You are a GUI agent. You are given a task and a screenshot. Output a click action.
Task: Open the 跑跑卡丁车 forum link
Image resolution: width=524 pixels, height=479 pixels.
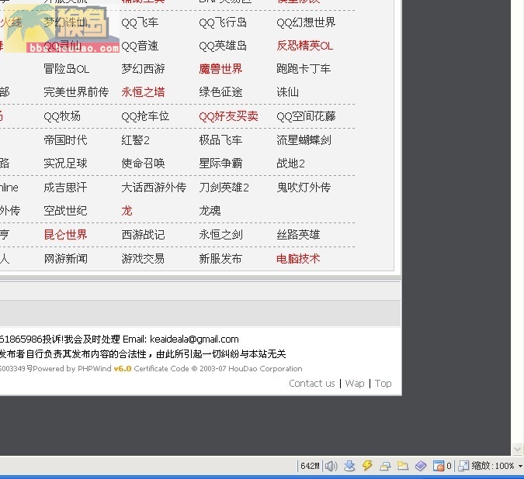[304, 69]
